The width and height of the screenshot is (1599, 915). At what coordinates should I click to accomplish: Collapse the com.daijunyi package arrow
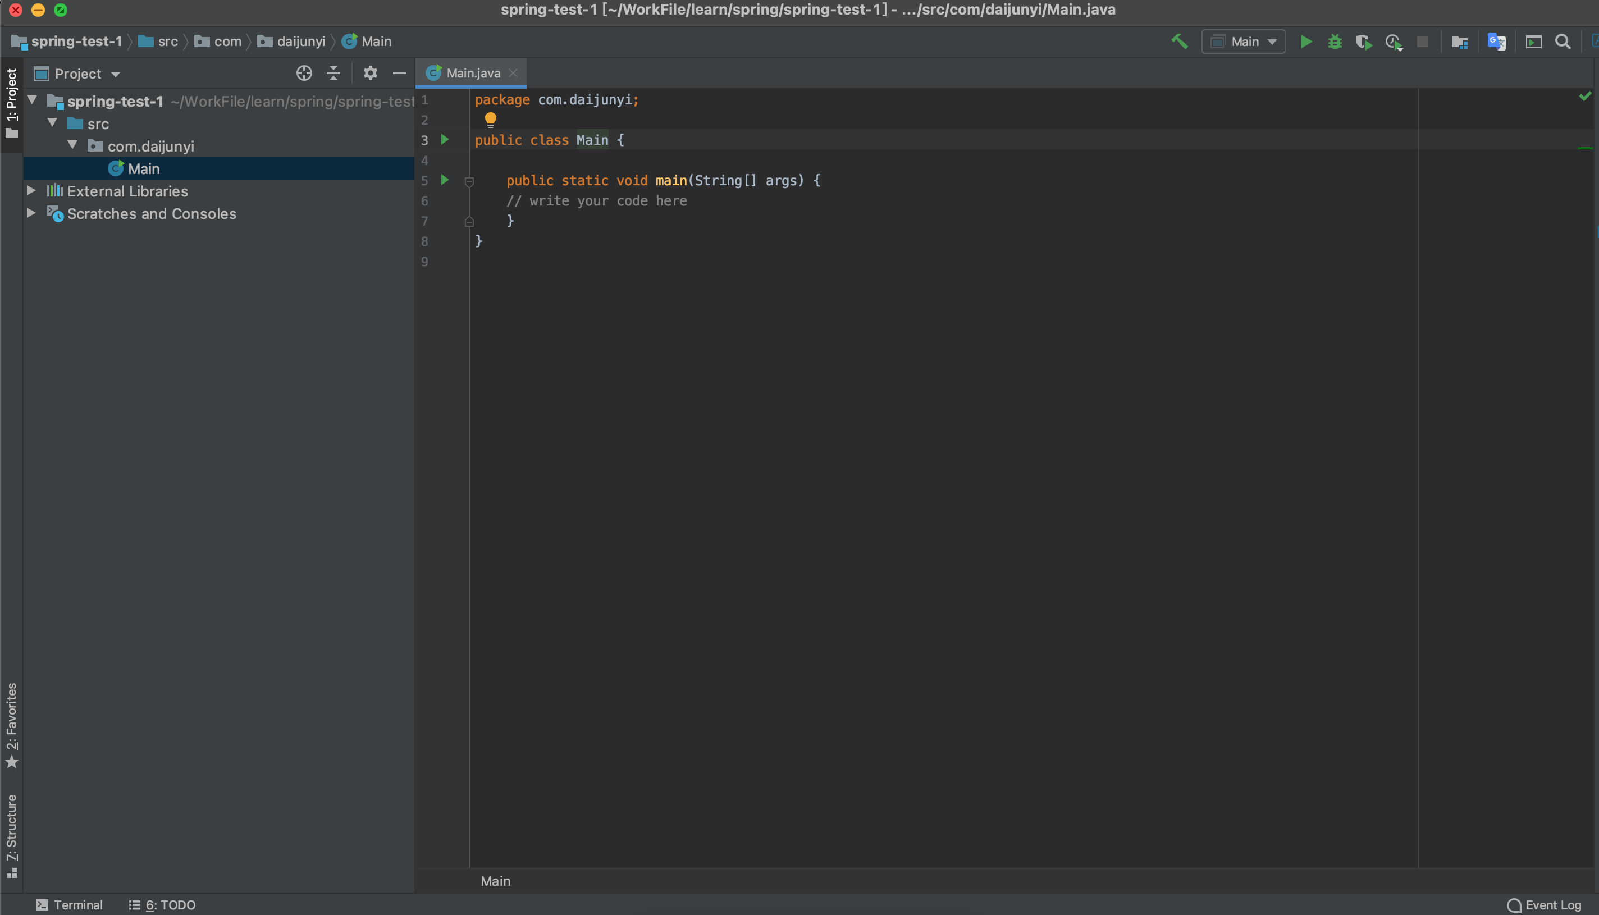72,145
